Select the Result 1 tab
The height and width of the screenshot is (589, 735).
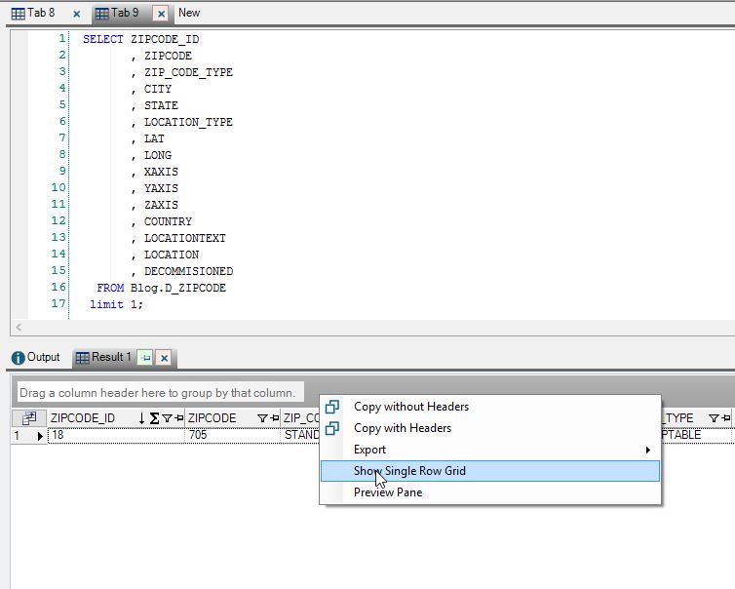pos(103,357)
